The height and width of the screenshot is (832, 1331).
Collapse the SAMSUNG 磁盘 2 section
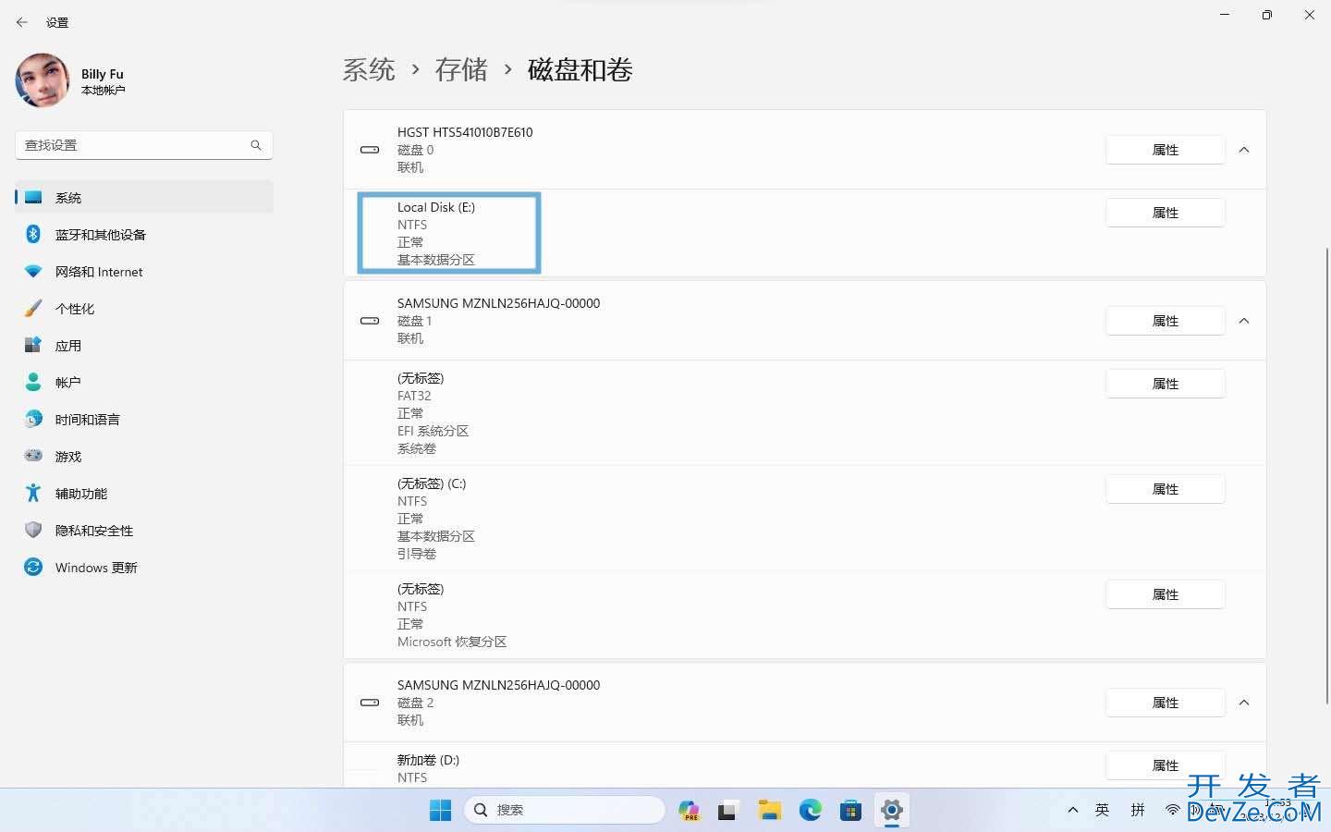[x=1244, y=703]
